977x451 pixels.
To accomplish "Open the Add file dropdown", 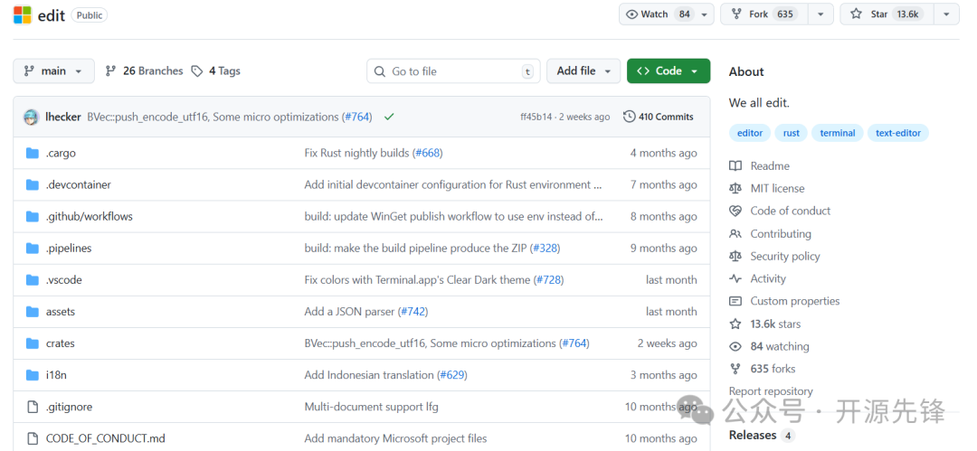I will tap(583, 70).
